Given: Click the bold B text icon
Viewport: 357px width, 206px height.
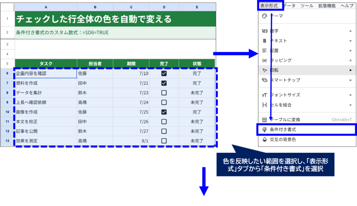Looking at the screenshot, I should point(264,41).
